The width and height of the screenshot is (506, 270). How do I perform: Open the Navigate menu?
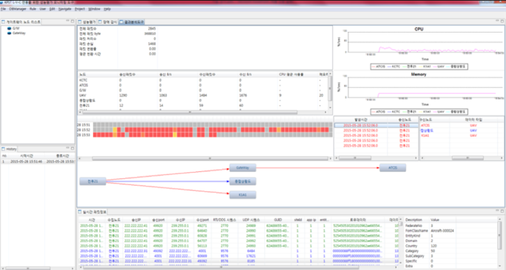pyautogui.click(x=63, y=10)
